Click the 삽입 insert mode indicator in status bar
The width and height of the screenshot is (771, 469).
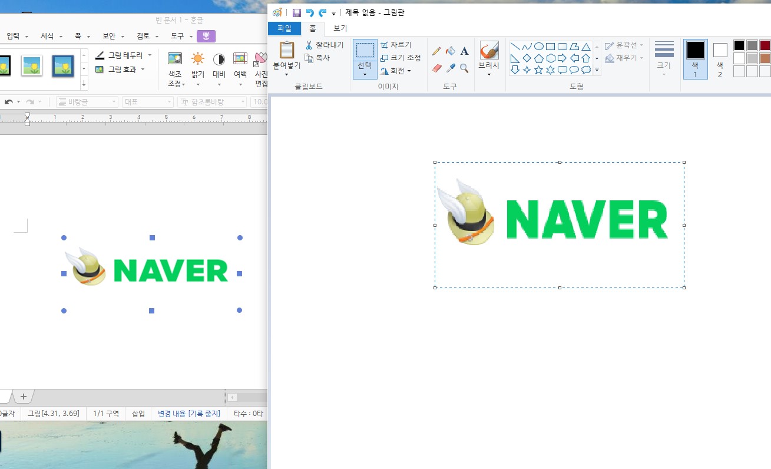tap(138, 414)
